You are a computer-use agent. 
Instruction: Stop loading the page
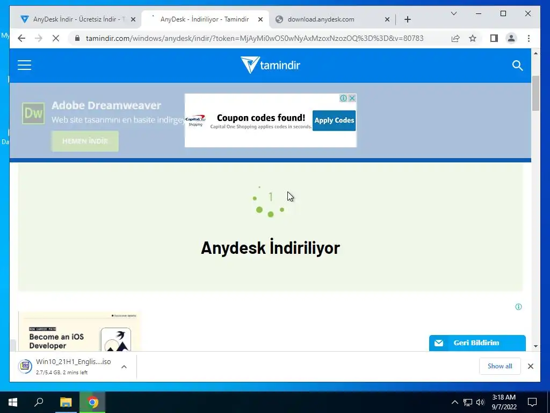point(56,38)
